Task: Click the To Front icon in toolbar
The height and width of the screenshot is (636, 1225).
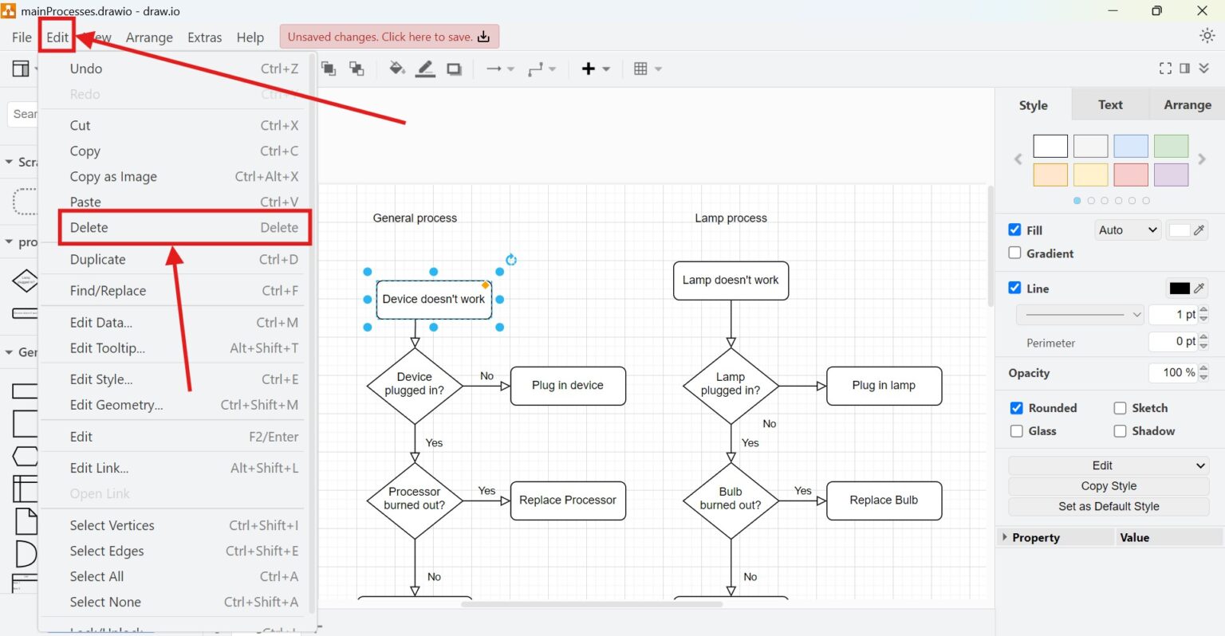Action: coord(328,69)
